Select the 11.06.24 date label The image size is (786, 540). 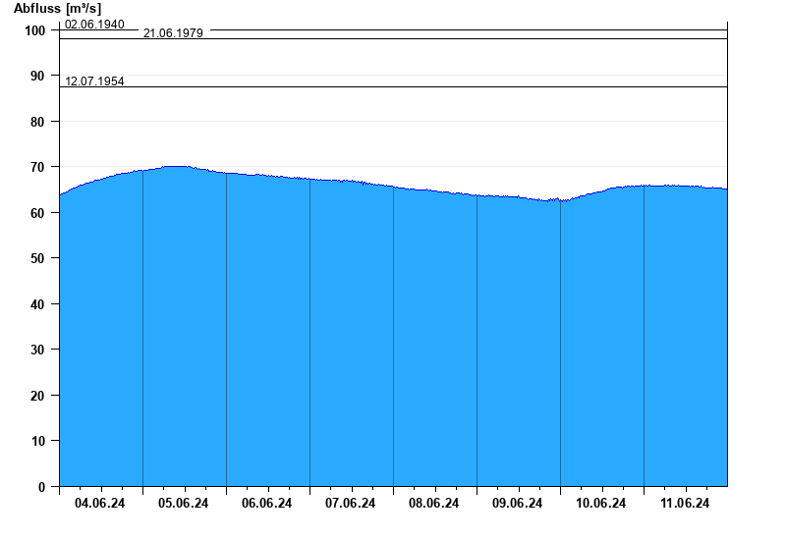tap(685, 503)
